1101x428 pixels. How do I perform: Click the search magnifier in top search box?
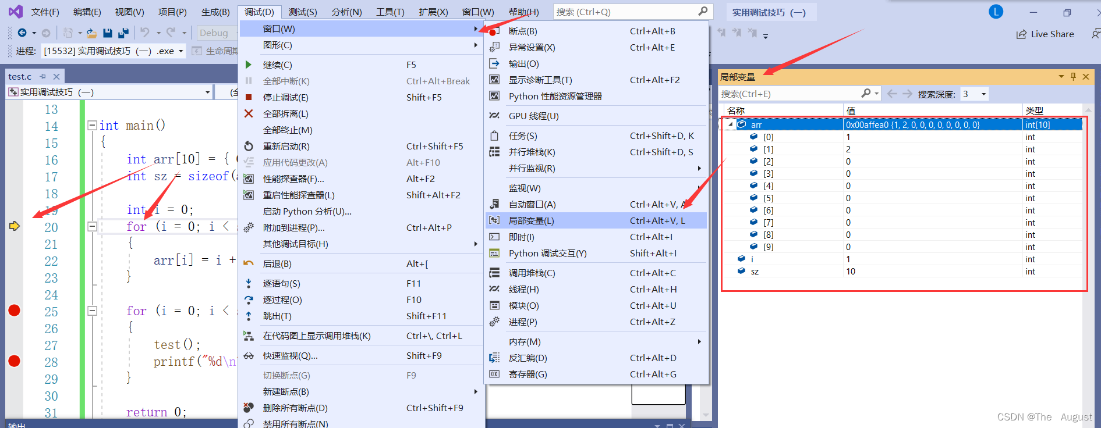pyautogui.click(x=703, y=12)
